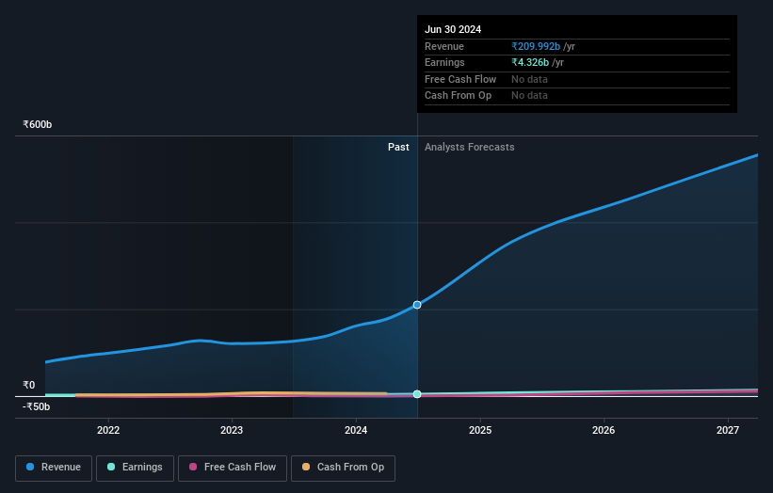This screenshot has height=493, width=773.
Task: Select the earnings data point on Jun 30 2024
Action: pos(417,394)
